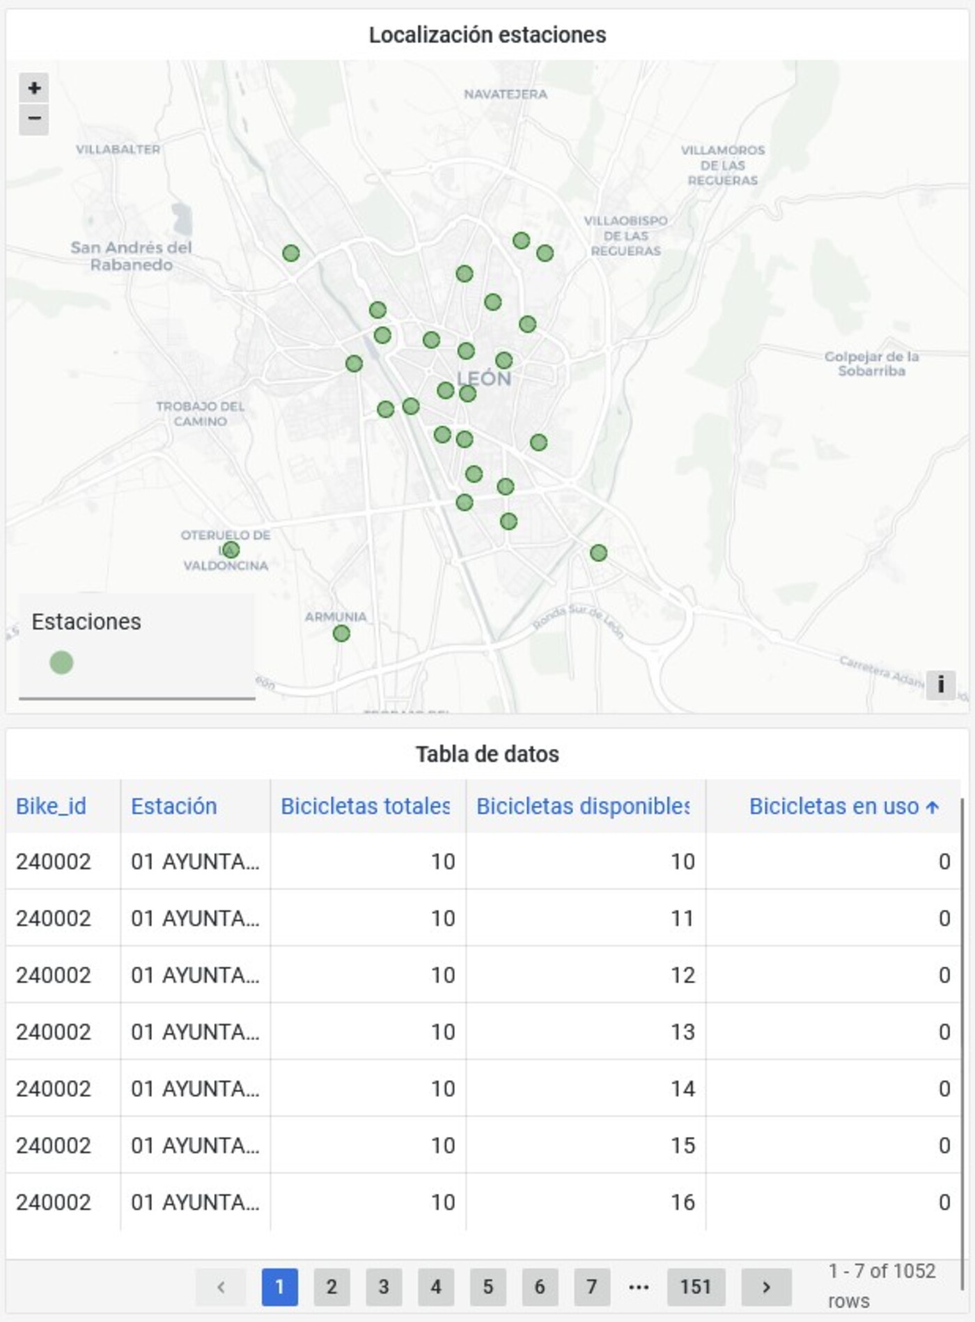Click the Estaciones legend green dot
Image resolution: width=975 pixels, height=1322 pixels.
pos(61,662)
